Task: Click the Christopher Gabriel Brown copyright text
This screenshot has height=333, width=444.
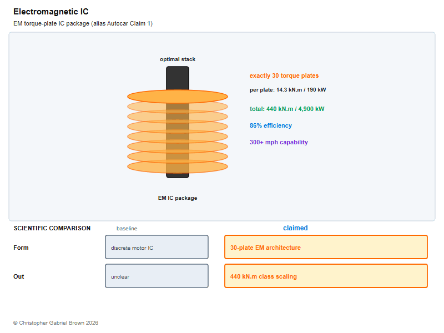Action: tap(56, 323)
